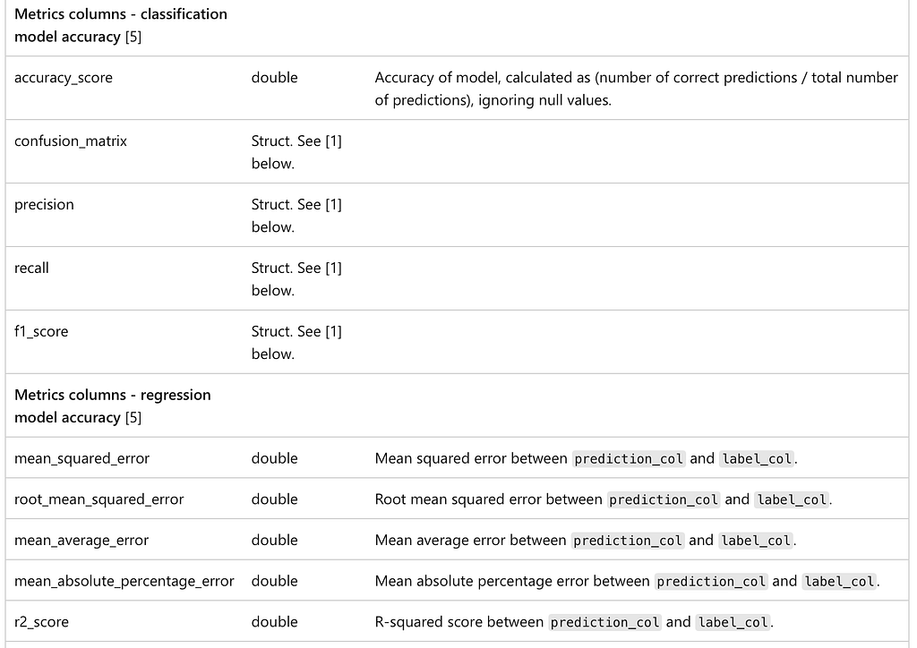Click mean_absolute_percentage_error column name
This screenshot has height=648, width=917.
pos(124,582)
